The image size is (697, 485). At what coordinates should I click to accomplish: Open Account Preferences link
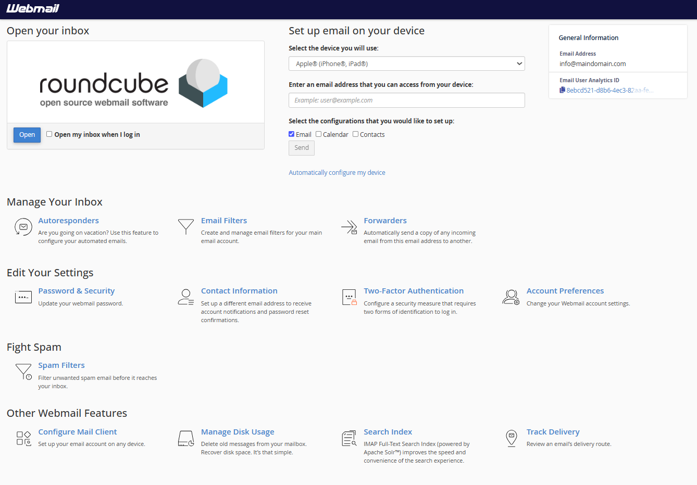(565, 291)
